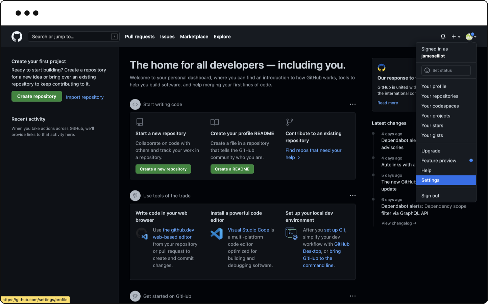This screenshot has height=304, width=488.
Task: Select Your projects in the user menu
Action: point(446,116)
